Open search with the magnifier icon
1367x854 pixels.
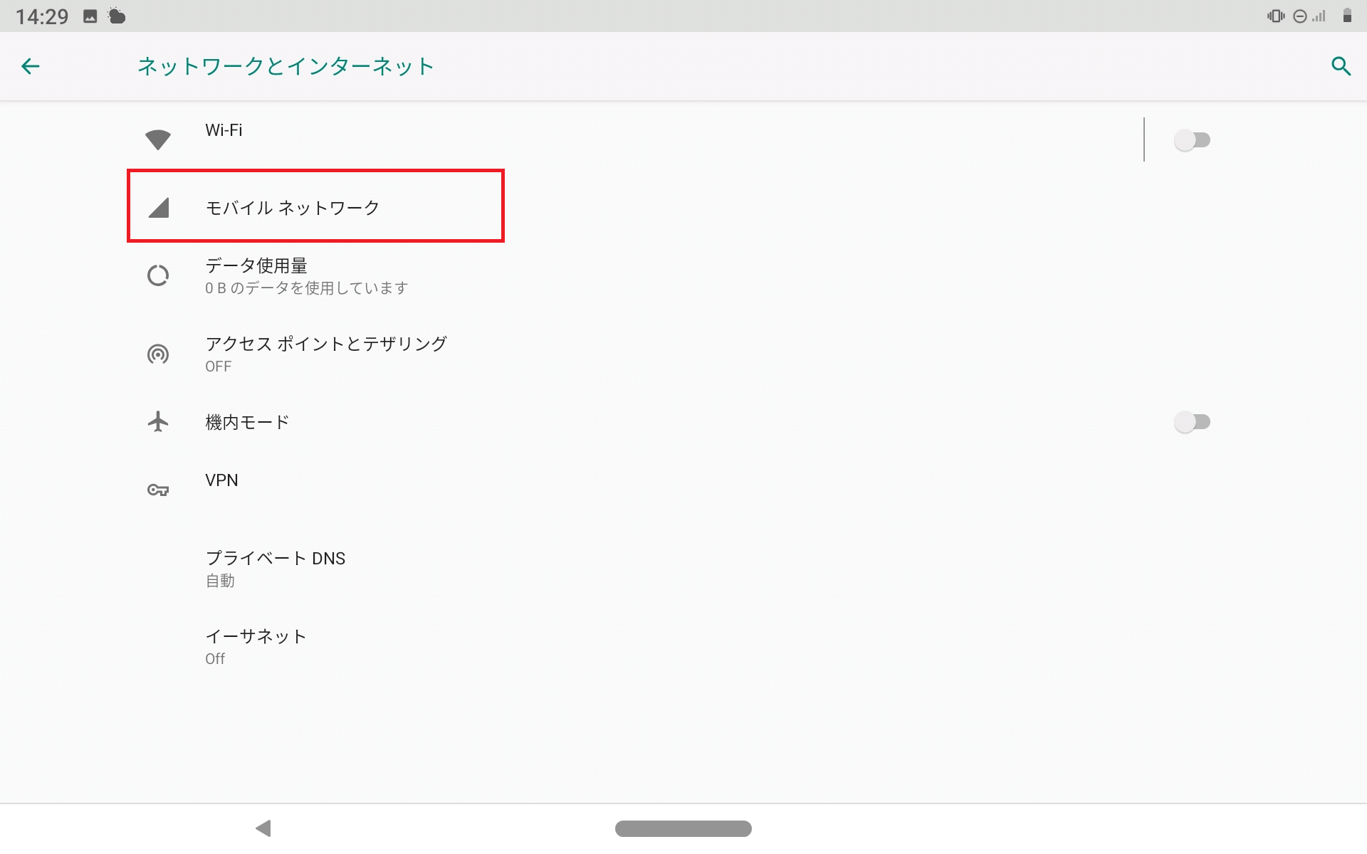click(x=1341, y=66)
